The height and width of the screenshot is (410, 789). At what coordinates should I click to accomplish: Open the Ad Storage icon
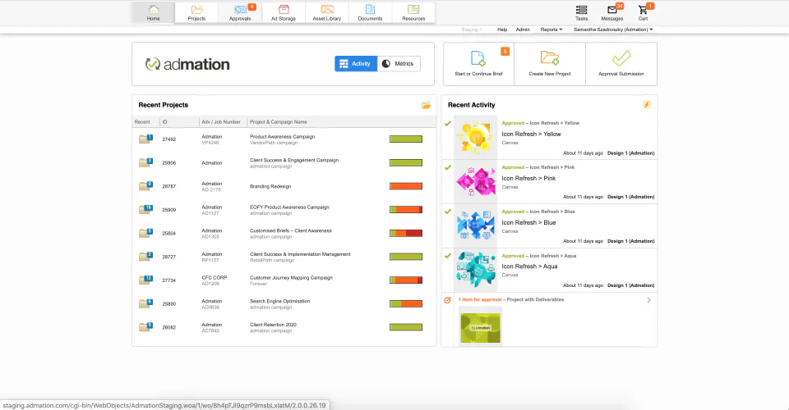[284, 10]
